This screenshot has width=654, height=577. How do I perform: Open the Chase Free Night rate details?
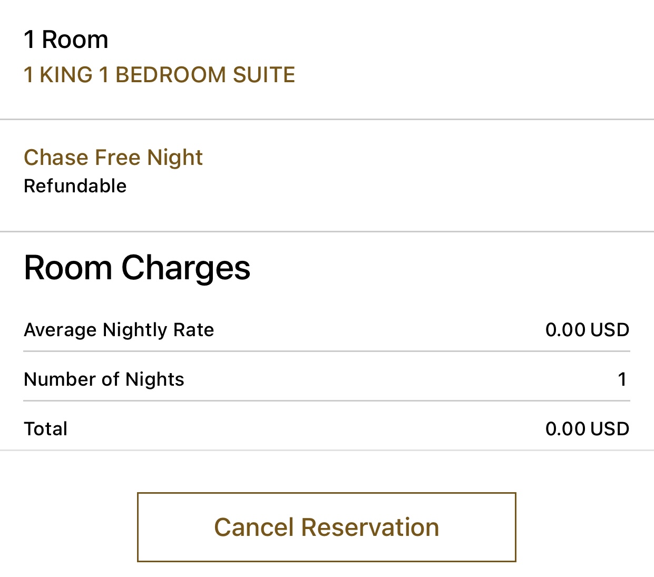point(113,158)
